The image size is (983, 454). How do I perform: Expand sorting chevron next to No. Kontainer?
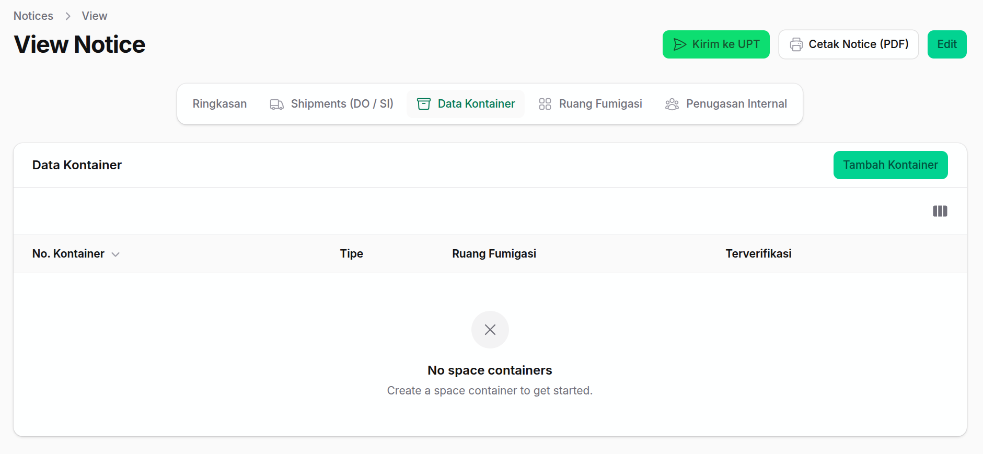pos(115,254)
